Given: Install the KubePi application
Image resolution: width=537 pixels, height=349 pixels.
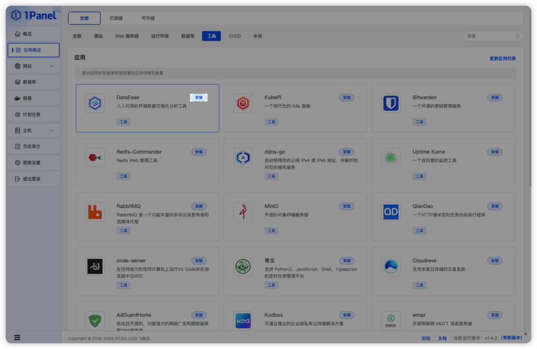Looking at the screenshot, I should pos(347,97).
